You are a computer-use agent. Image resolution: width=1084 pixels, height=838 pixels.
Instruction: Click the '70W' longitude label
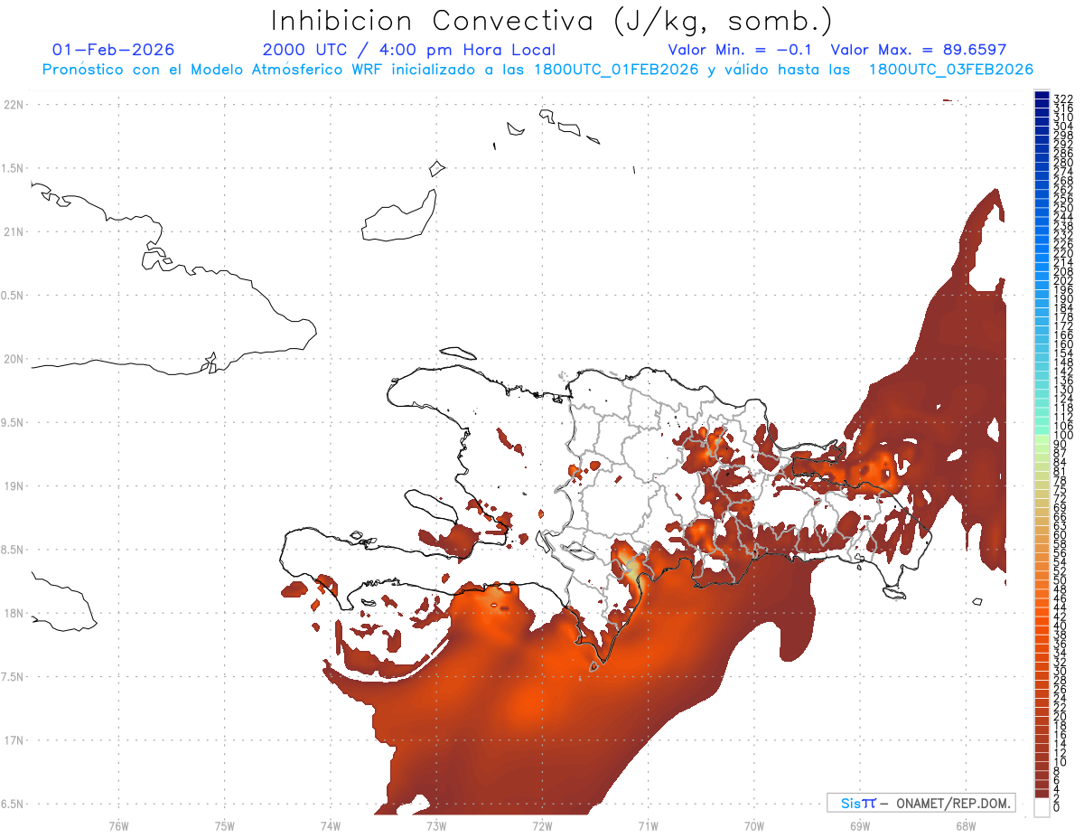point(754,826)
